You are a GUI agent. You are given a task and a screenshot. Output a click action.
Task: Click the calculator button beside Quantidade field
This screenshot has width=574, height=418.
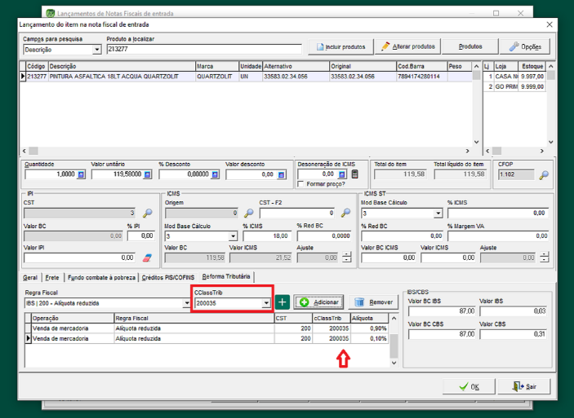click(x=81, y=174)
